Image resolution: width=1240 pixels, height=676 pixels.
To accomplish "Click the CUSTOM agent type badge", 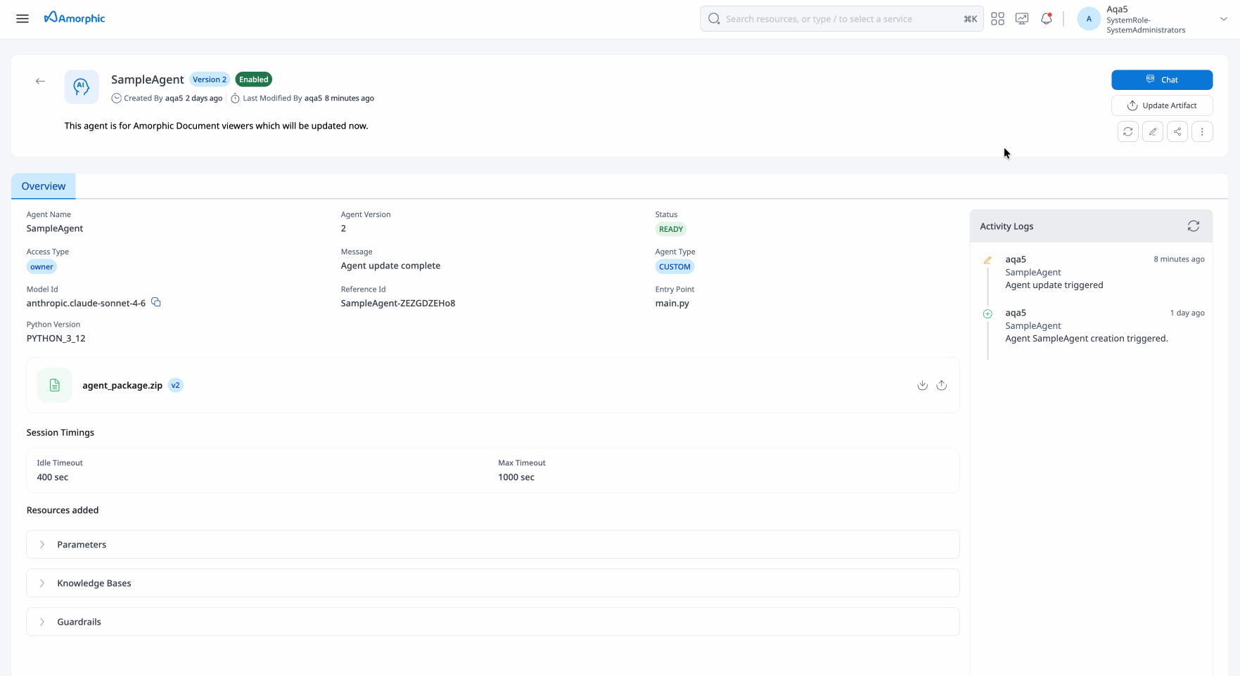I will (675, 266).
